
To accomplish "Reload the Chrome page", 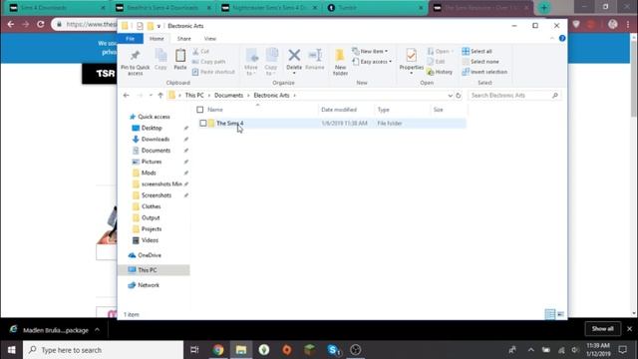I will (40, 24).
